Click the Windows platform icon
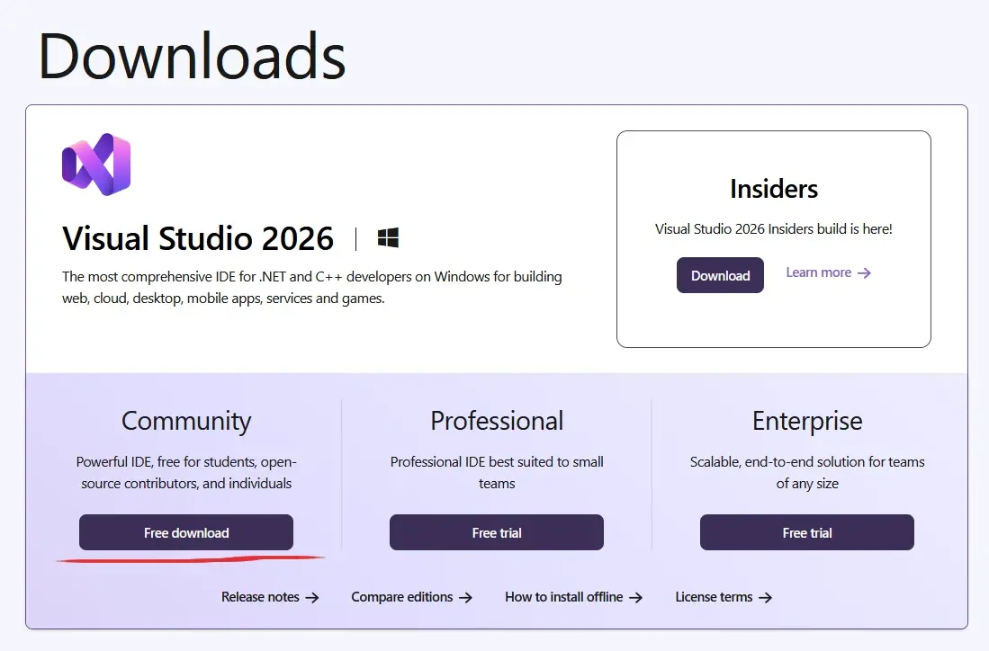 pos(388,238)
